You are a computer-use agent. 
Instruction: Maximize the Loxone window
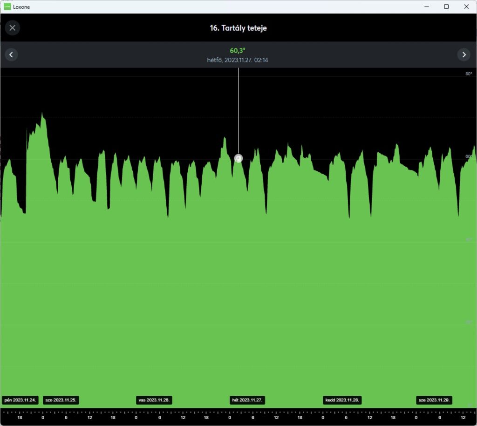tap(446, 7)
